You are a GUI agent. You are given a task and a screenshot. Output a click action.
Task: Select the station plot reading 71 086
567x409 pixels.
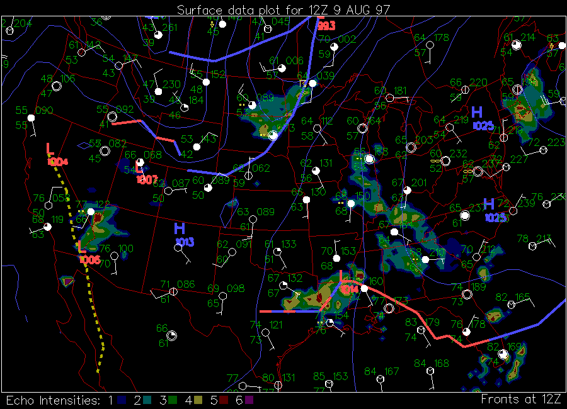tap(173, 291)
